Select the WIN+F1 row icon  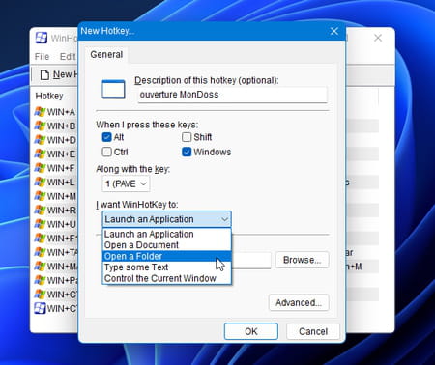coord(40,239)
